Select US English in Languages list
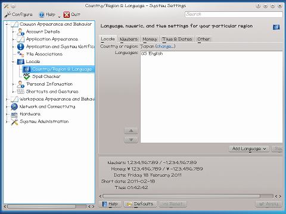This screenshot has height=214, width=286. point(152,53)
